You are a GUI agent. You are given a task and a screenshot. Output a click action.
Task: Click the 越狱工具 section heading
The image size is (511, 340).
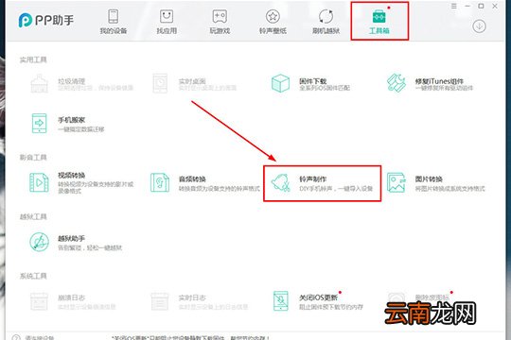[x=33, y=216]
